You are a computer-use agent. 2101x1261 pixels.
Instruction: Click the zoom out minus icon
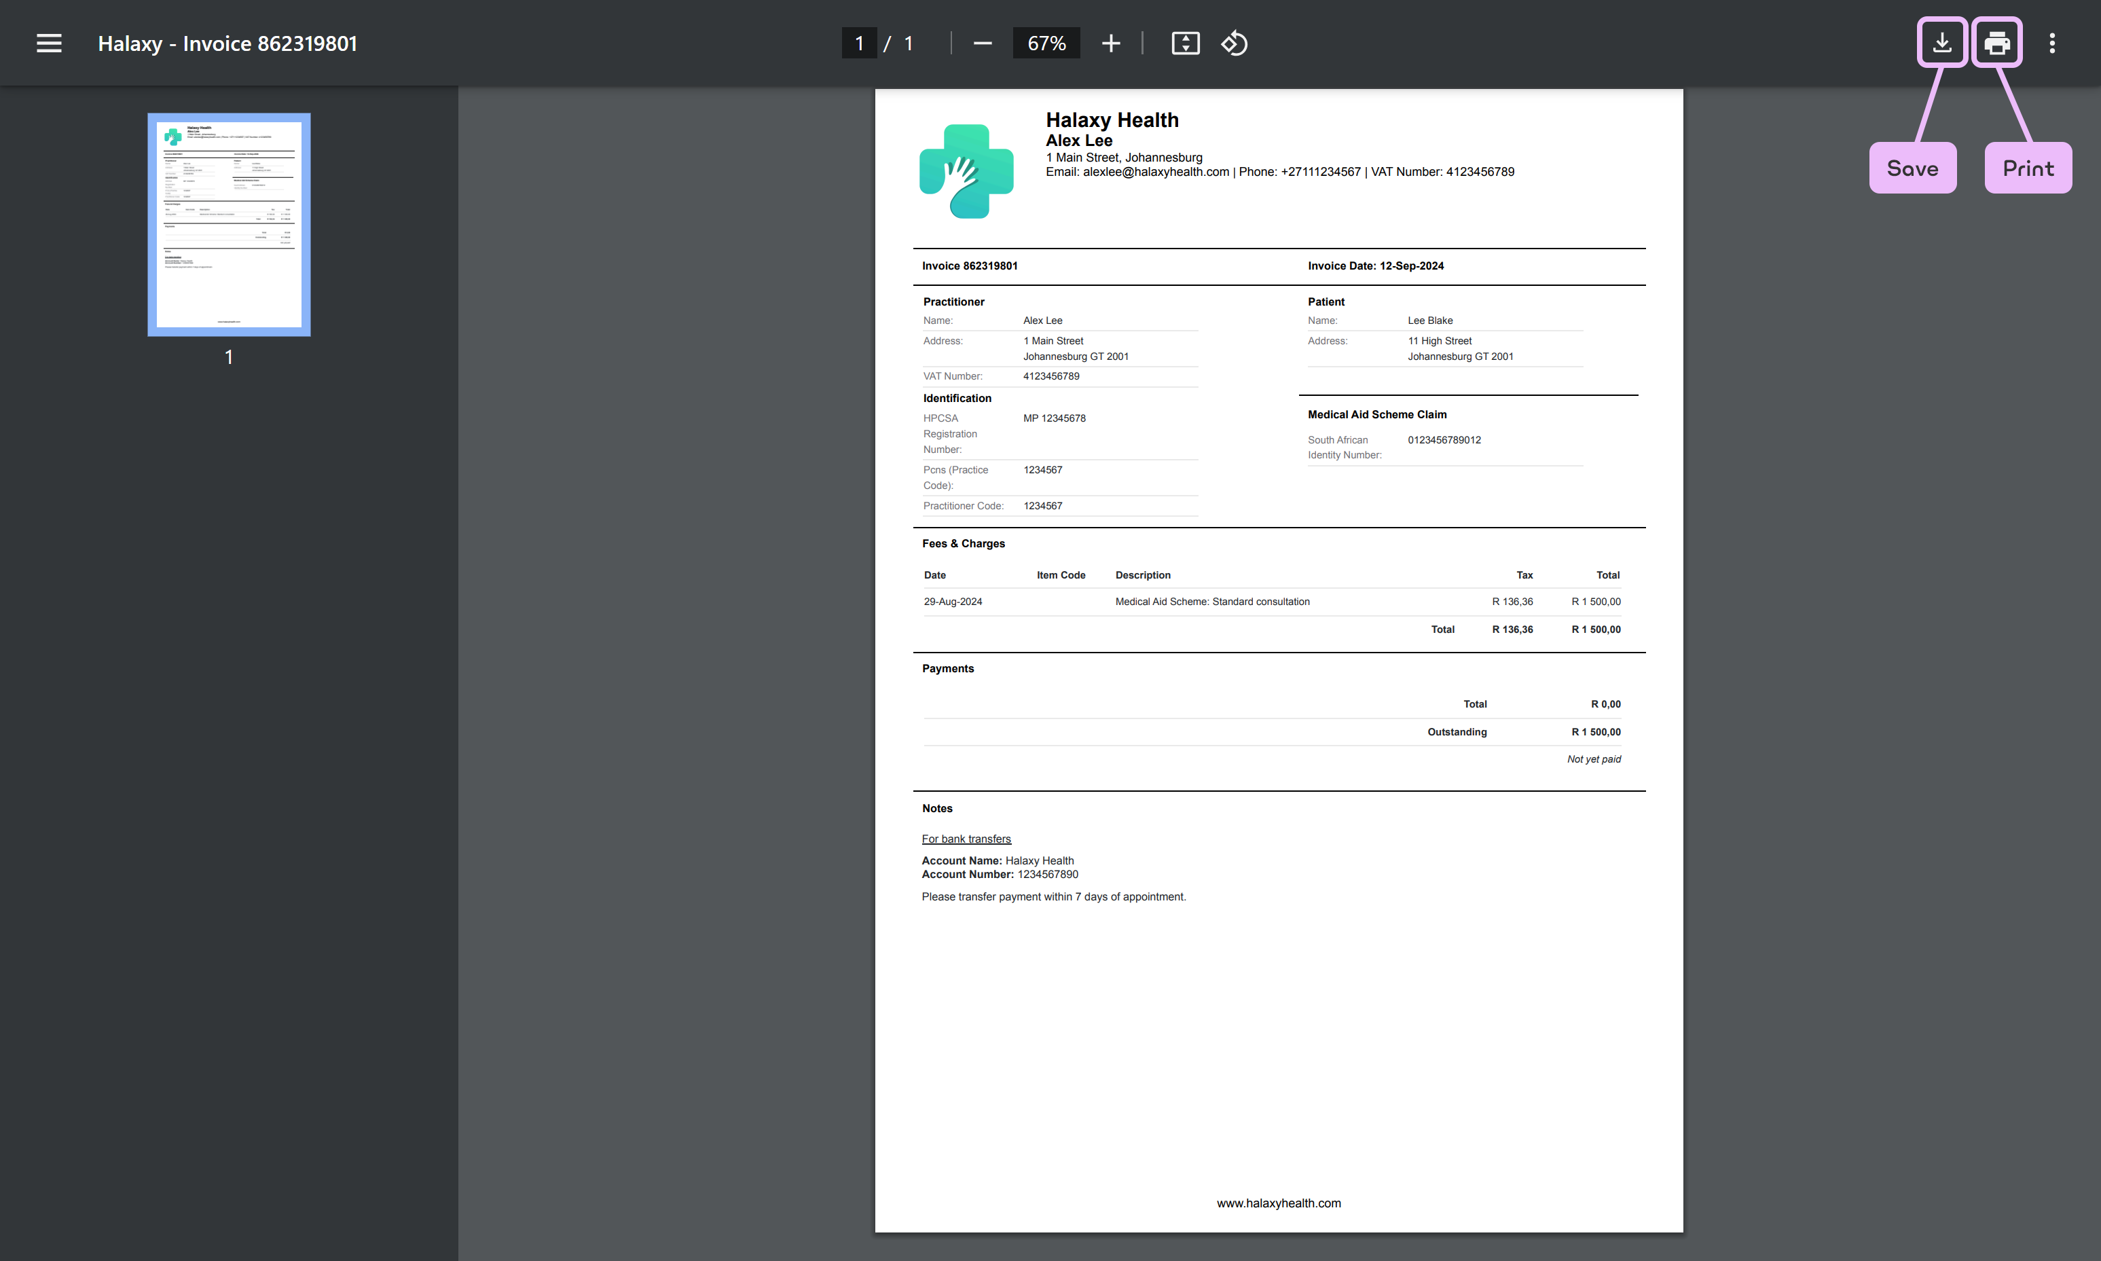982,43
